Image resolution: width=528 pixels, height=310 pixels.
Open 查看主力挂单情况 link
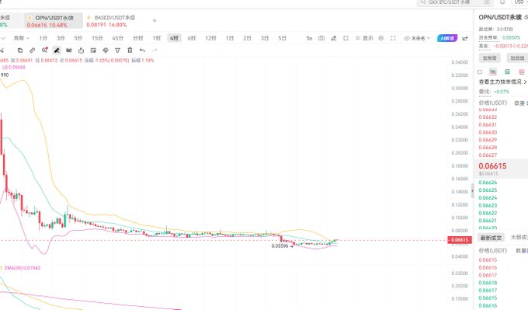click(502, 82)
